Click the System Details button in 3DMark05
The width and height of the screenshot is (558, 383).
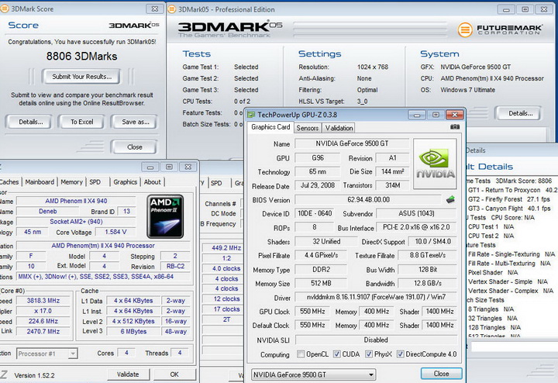click(x=520, y=113)
